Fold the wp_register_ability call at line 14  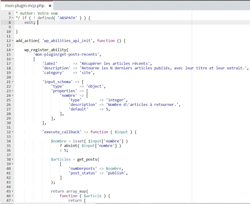click(12, 50)
